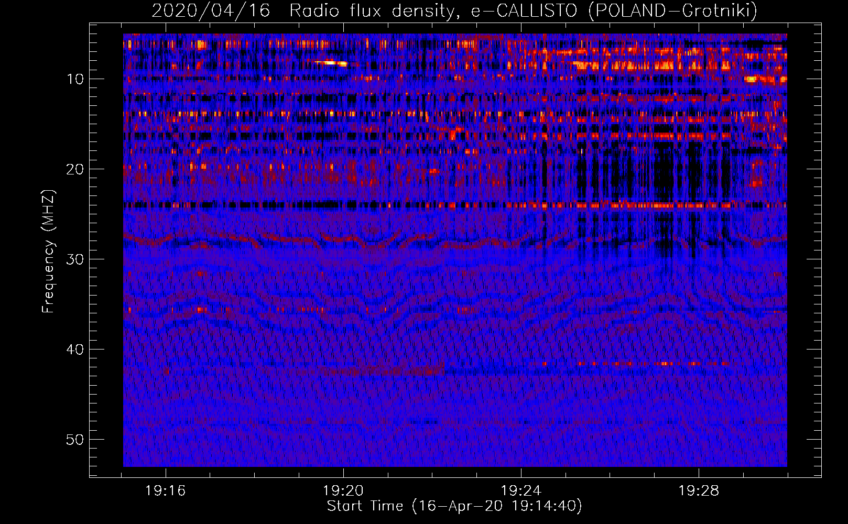Image resolution: width=848 pixels, height=524 pixels.
Task: Click the 30 MHz frequency tick label
Action: pyautogui.click(x=75, y=259)
